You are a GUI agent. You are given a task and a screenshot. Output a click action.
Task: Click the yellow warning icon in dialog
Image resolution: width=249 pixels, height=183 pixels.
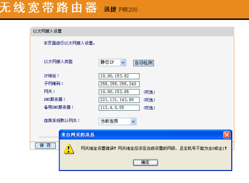[69, 149]
